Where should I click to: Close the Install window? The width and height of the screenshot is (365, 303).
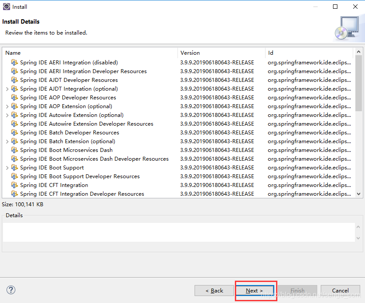355,7
